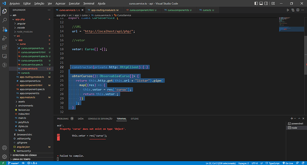Toggle the bottom panel layout button
307x165 pixels.
pyautogui.click(x=261, y=3)
